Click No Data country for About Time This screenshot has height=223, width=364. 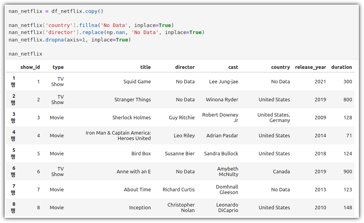pos(280,190)
